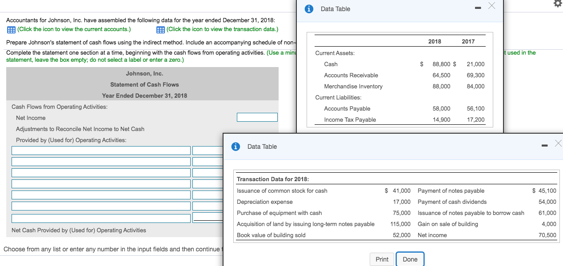Click the first adjustment amount box

[208, 151]
